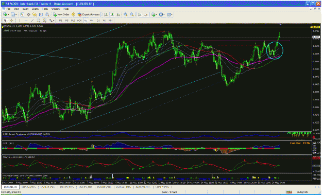The image size is (322, 195).
Task: Show the Navigator panel
Action: (35, 14)
